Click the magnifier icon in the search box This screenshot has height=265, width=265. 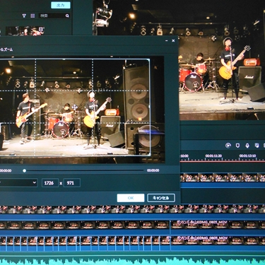tap(67, 16)
